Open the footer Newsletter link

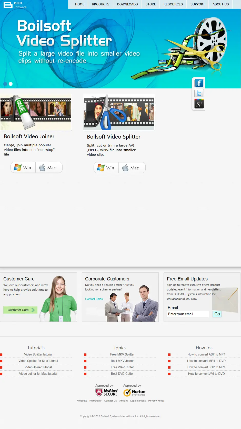click(x=95, y=401)
